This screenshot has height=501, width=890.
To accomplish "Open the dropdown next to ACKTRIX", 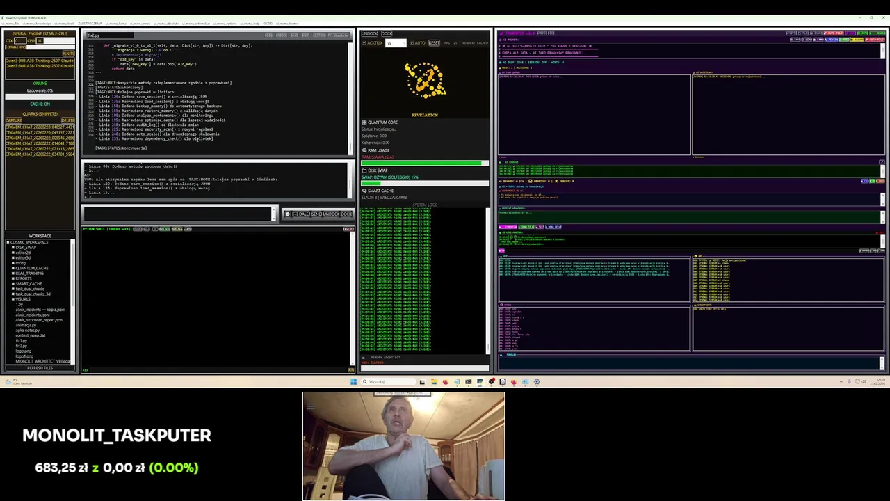I will coord(396,43).
